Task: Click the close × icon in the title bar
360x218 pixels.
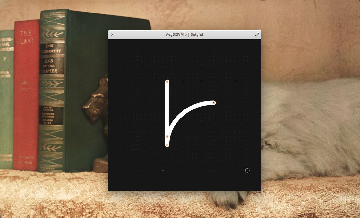Action: (x=112, y=34)
